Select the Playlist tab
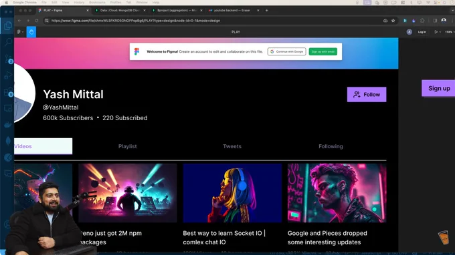This screenshot has height=255, width=455. coord(127,146)
